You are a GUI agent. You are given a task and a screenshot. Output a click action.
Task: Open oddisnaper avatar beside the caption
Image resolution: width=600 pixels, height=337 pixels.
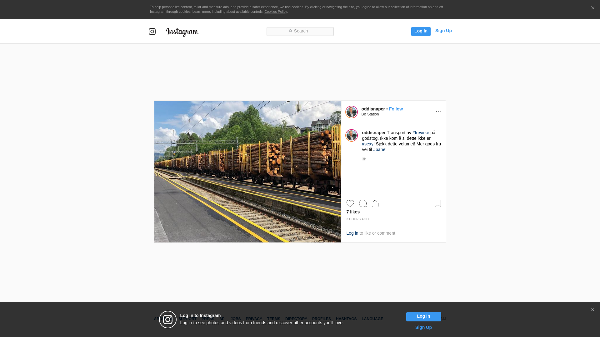tap(352, 135)
